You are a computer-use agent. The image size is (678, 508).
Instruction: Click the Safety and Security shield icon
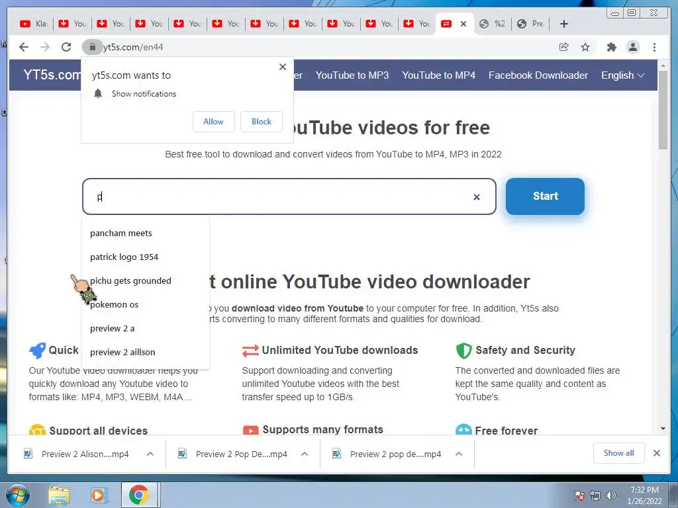[463, 351]
